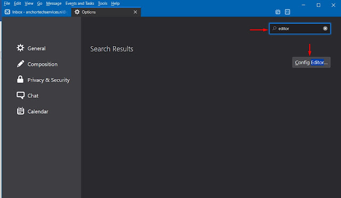Go to Calendar settings label
The width and height of the screenshot is (341, 198).
click(x=38, y=111)
